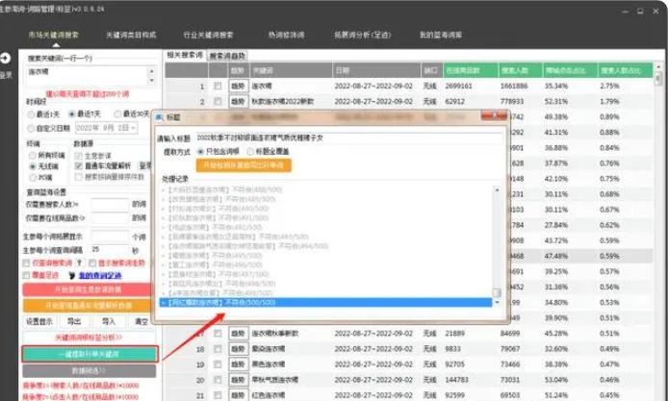Click the keyword box scroll-down arrow
Image resolution: width=668 pixels, height=401 pixels.
point(152,80)
